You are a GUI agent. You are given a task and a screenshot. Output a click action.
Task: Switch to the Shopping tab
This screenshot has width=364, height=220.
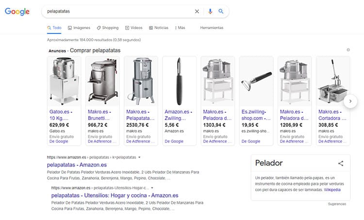pyautogui.click(x=108, y=28)
